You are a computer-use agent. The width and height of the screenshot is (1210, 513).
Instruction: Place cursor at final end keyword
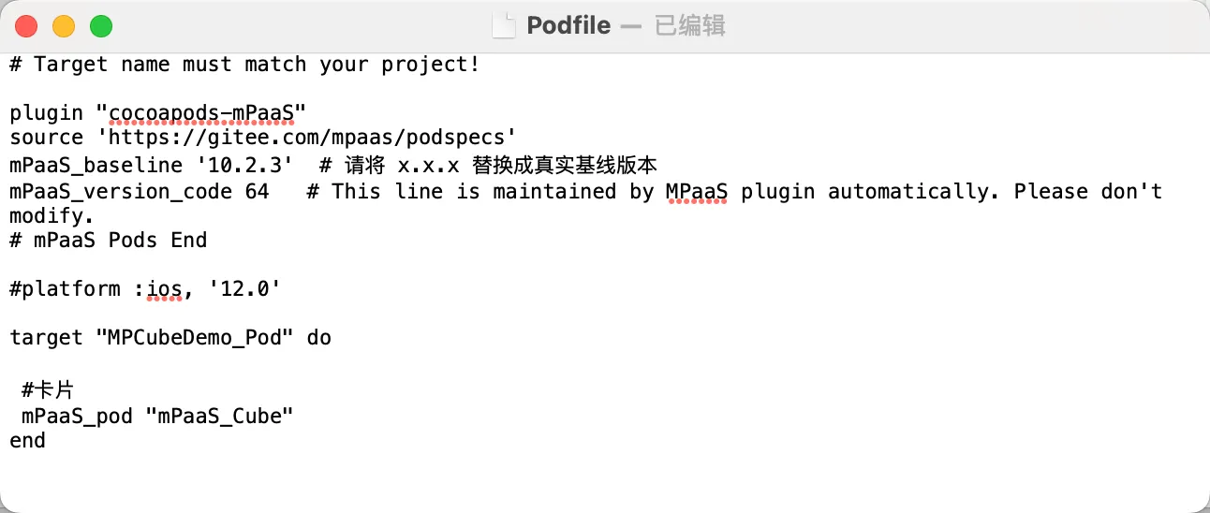pos(28,440)
